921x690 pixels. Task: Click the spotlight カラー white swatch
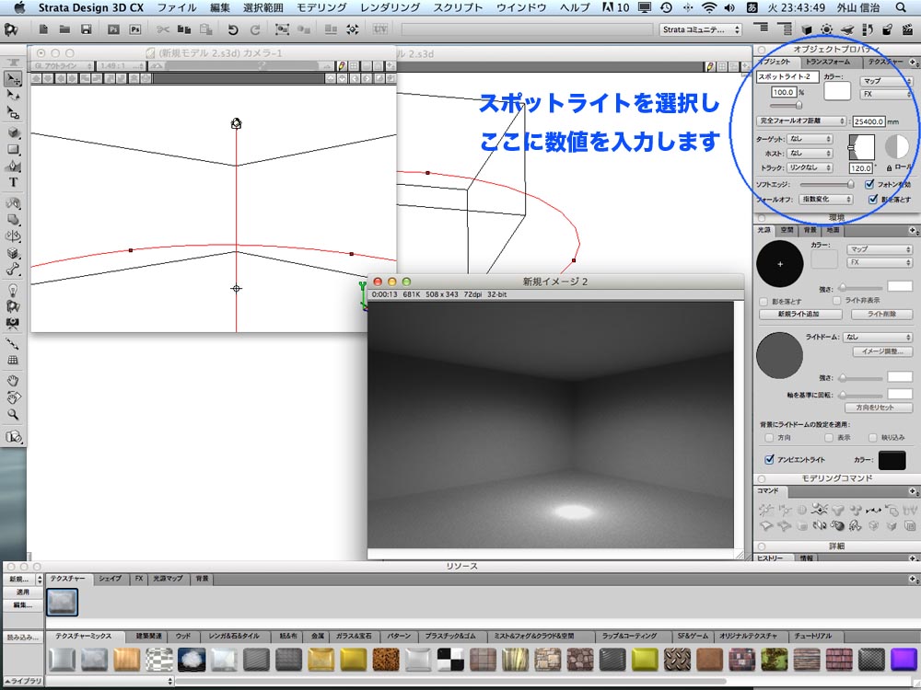click(837, 91)
